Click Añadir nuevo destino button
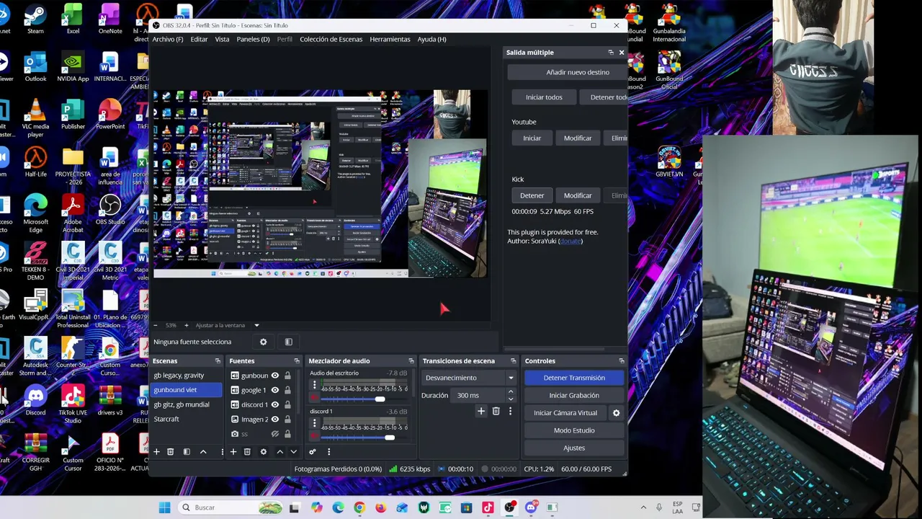This screenshot has width=922, height=519. coord(568,72)
